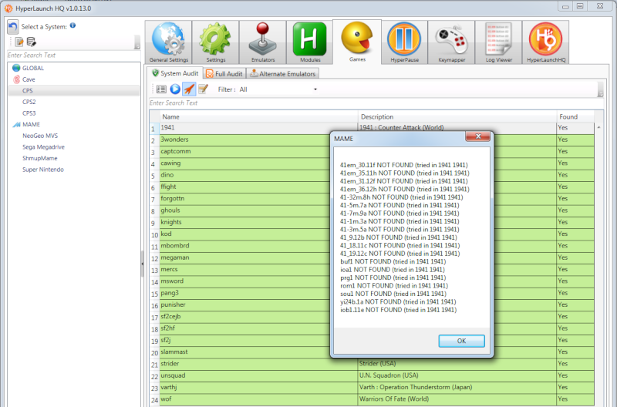Close the MAME dialog with the X

[x=477, y=136]
